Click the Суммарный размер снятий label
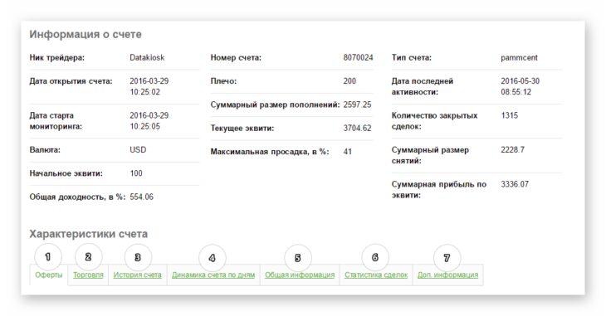The height and width of the screenshot is (316, 606). [x=430, y=155]
